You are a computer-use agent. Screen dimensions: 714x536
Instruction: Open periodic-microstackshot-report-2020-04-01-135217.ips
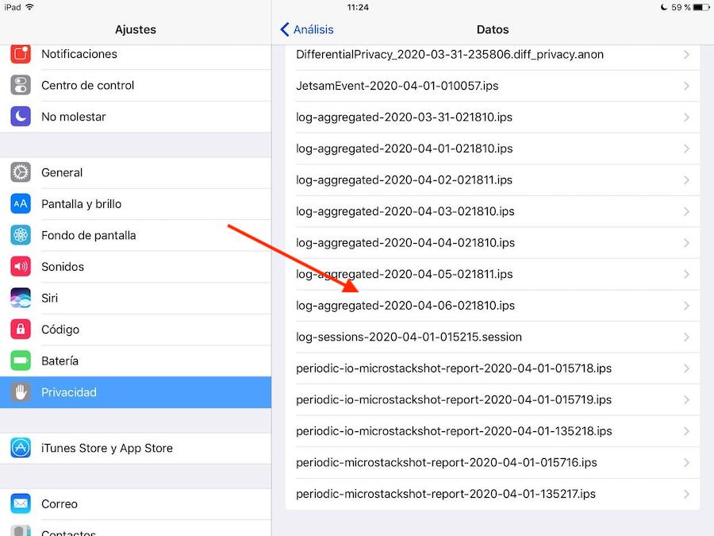(x=493, y=494)
